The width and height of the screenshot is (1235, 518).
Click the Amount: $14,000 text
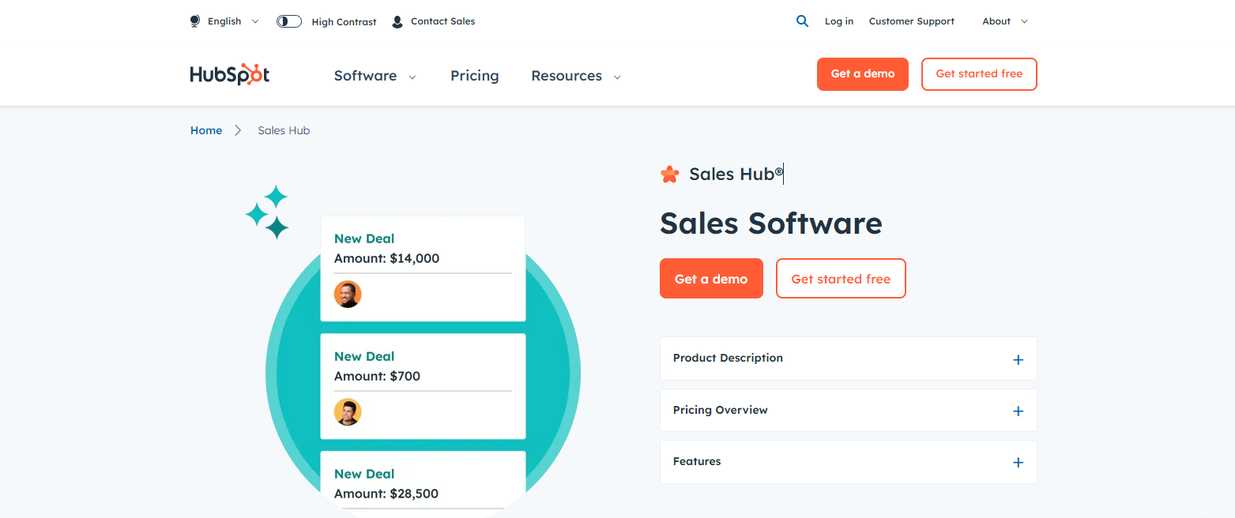tap(386, 258)
